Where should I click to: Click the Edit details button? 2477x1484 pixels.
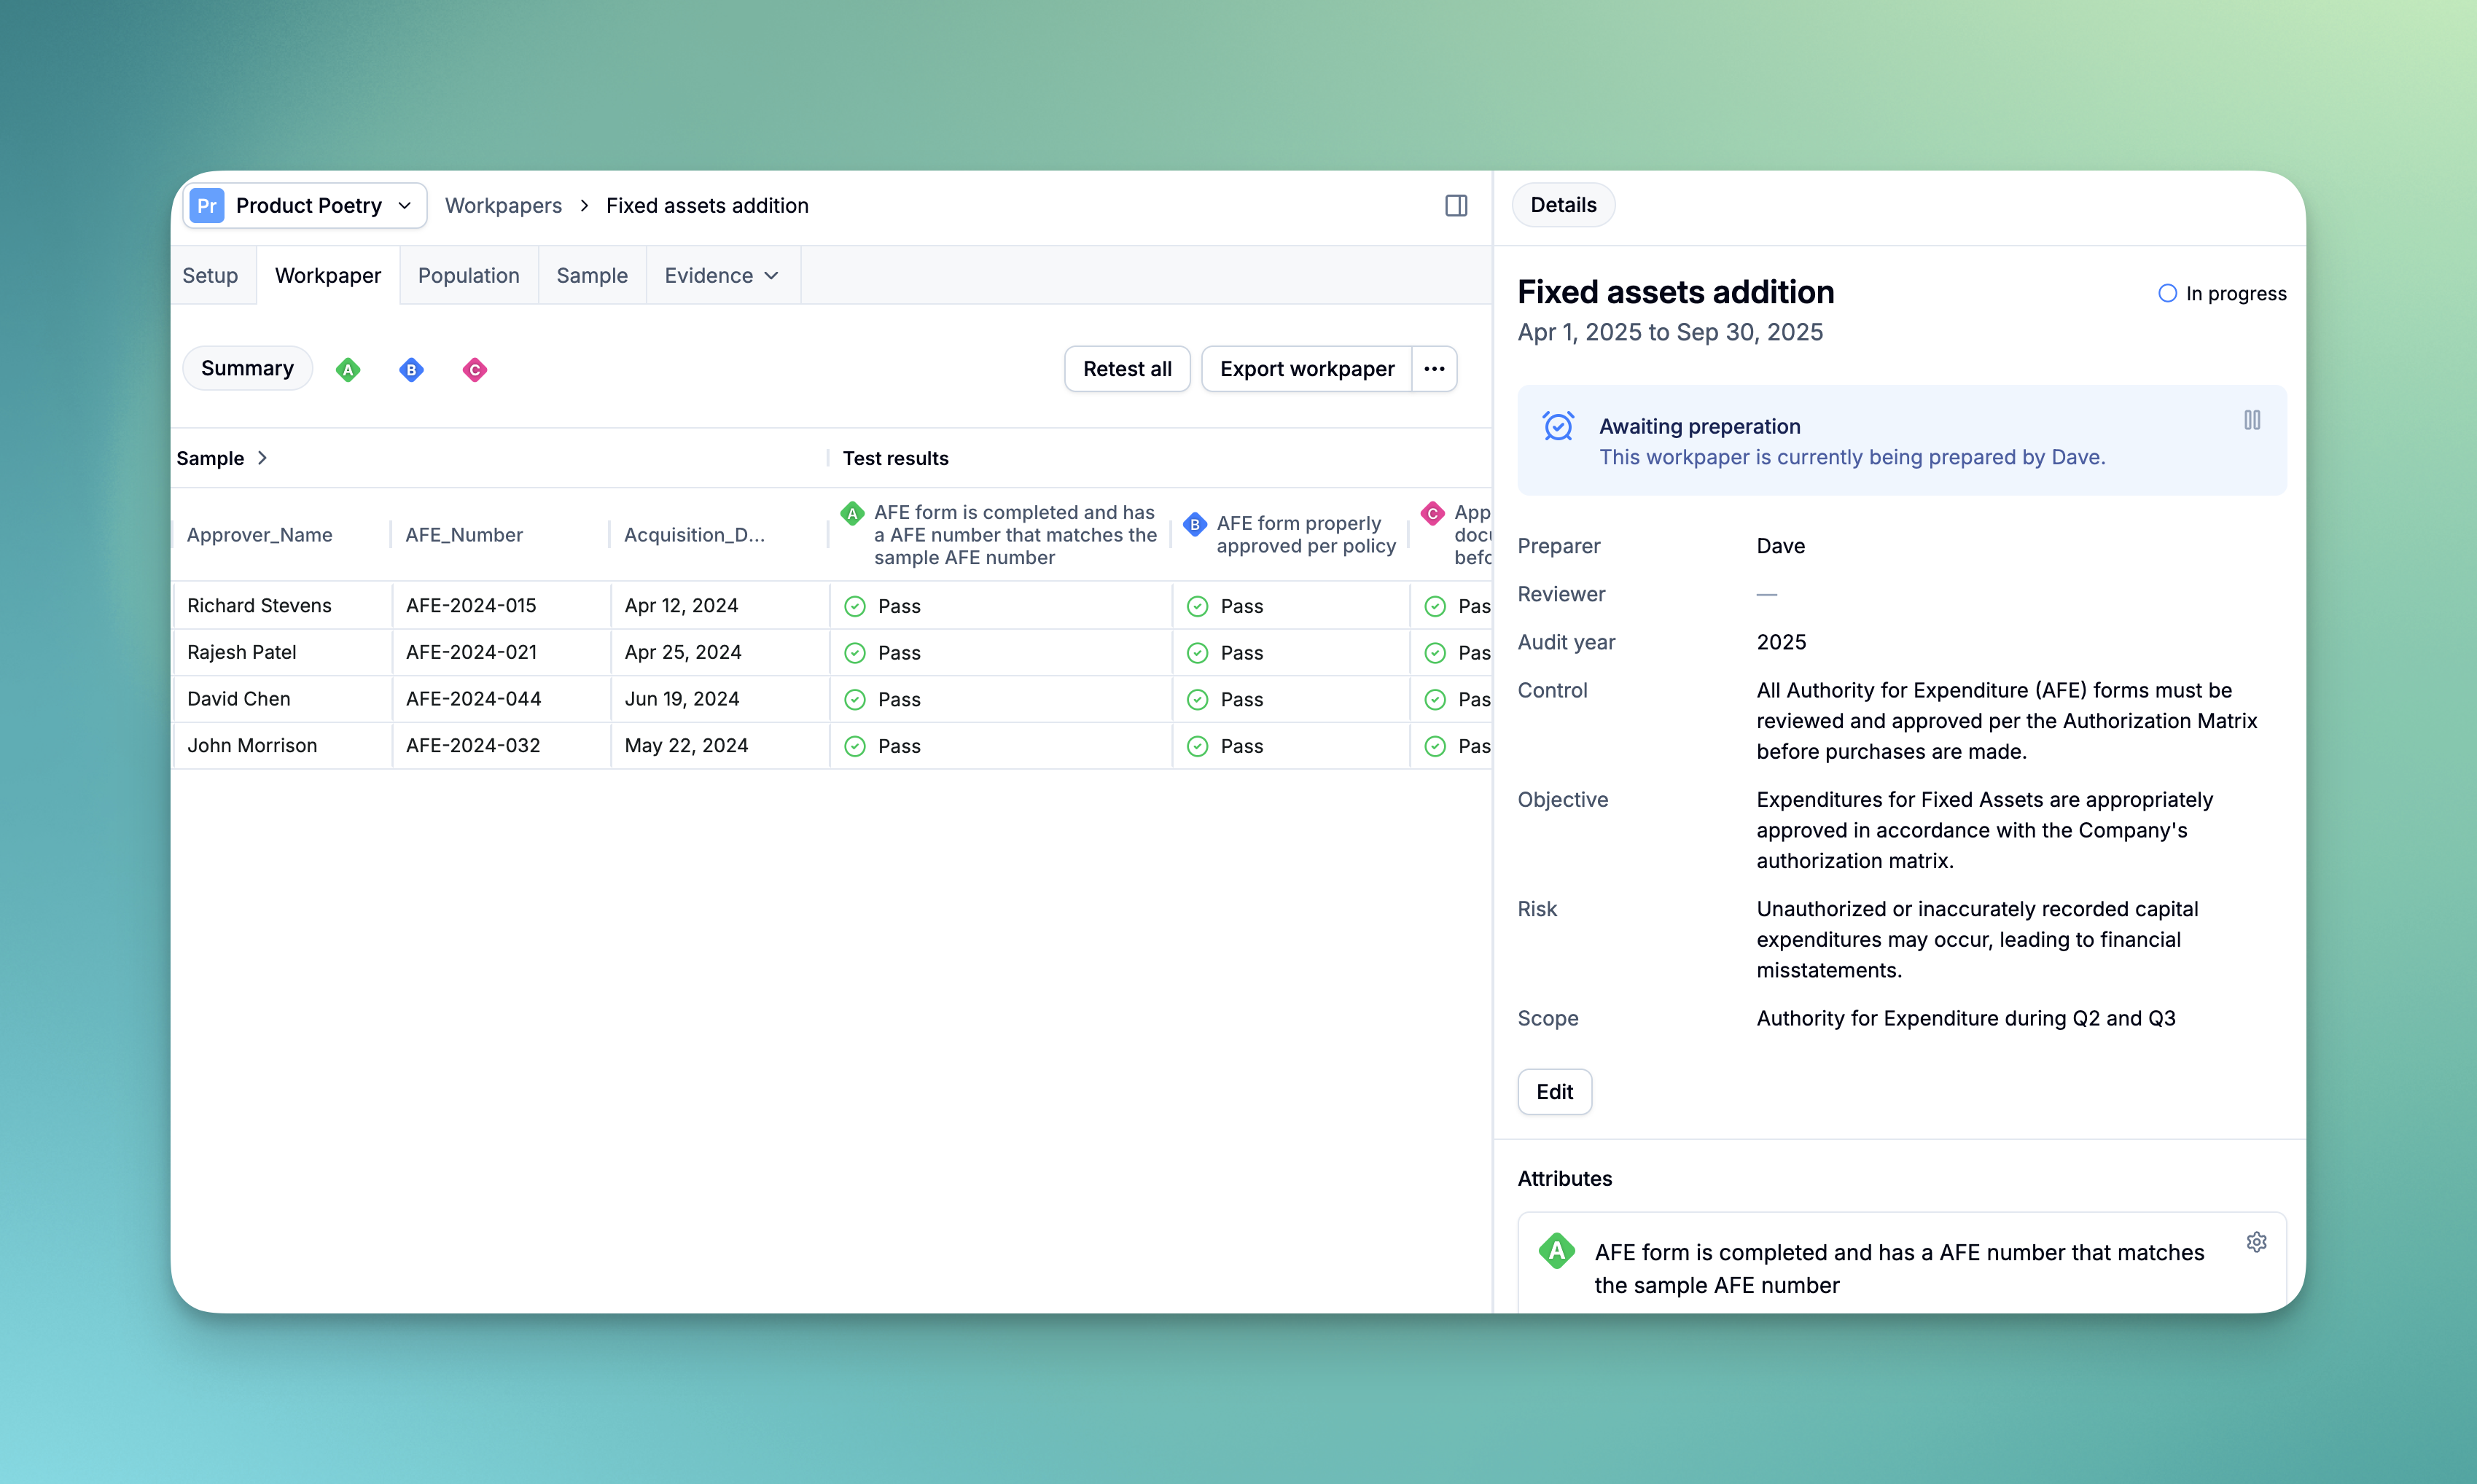pos(1554,1092)
